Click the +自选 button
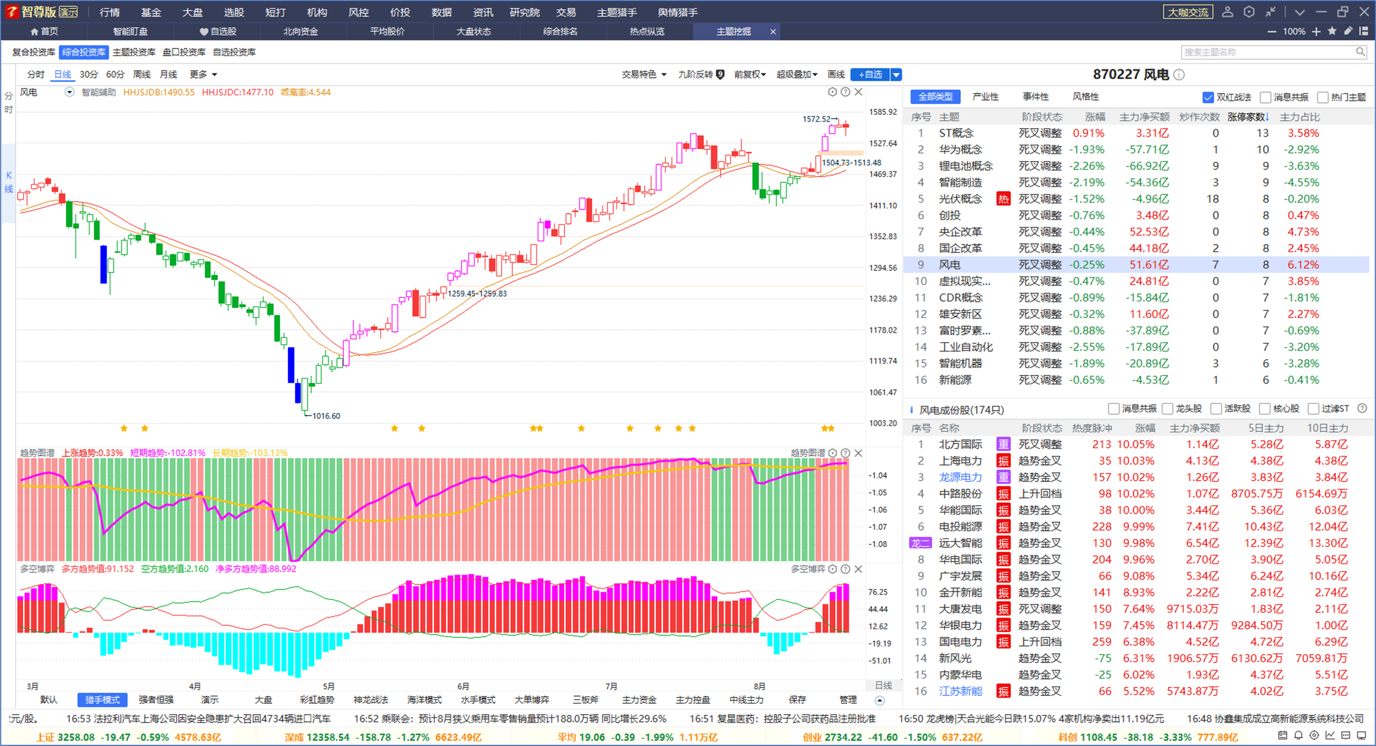1376x746 pixels. (870, 74)
